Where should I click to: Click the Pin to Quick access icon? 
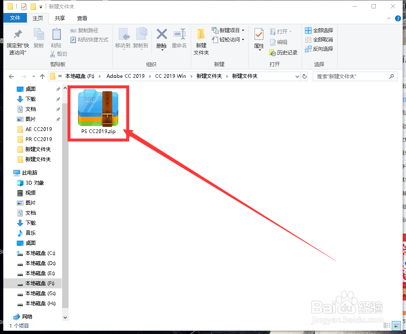[x=18, y=34]
